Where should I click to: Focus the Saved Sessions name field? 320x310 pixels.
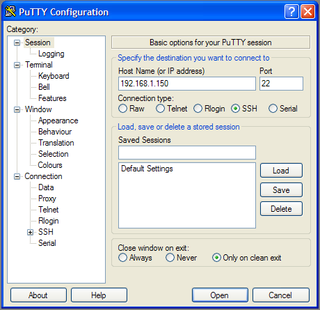click(187, 153)
